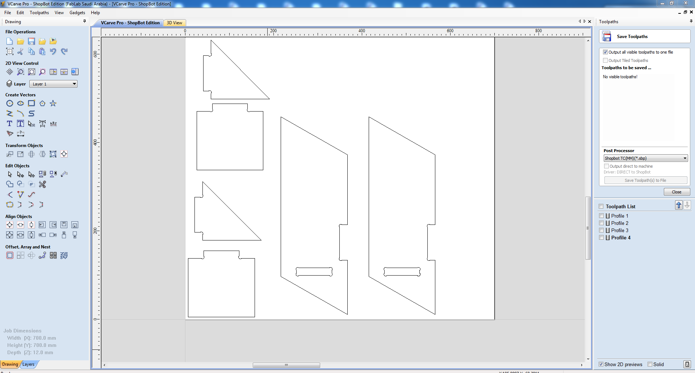
Task: Select the Draw Circle tool
Action: [x=10, y=104]
